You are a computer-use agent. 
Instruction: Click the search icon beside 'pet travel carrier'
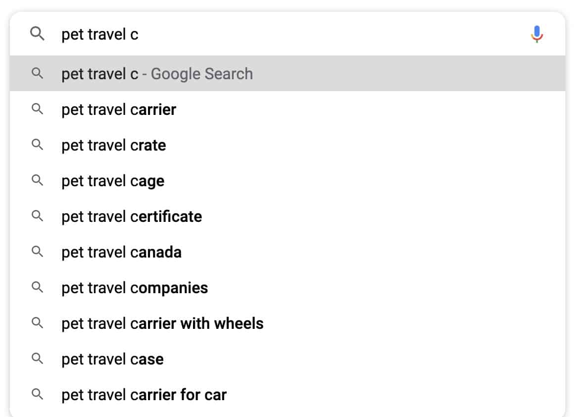37,109
